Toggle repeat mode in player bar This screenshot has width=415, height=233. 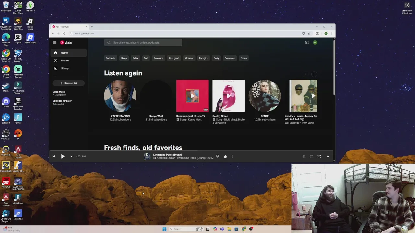[x=311, y=156]
